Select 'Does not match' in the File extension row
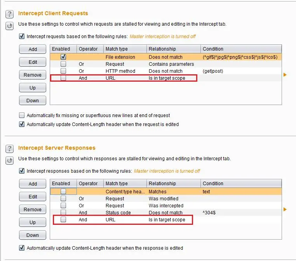 [174, 57]
